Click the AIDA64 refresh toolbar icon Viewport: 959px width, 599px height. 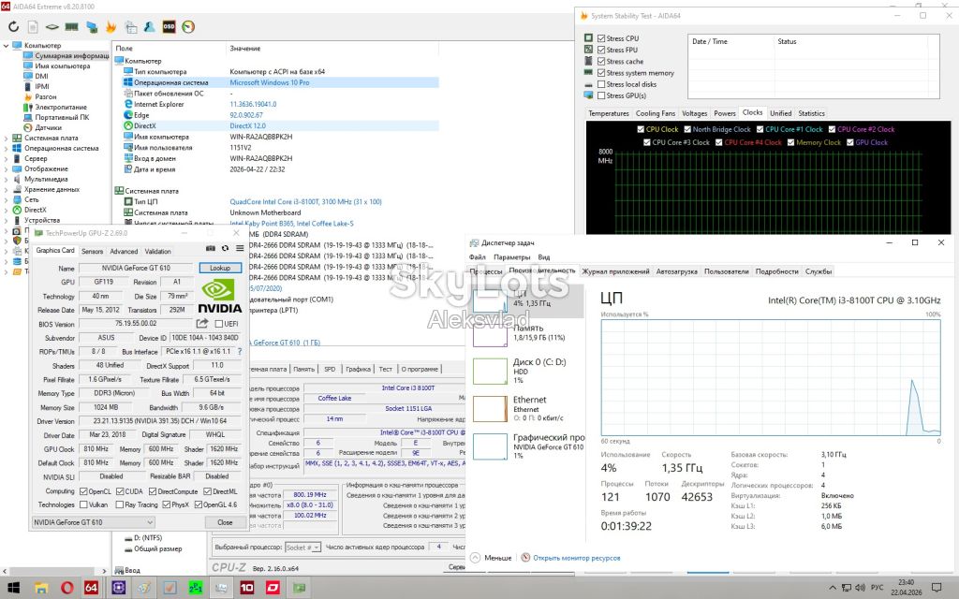click(13, 27)
